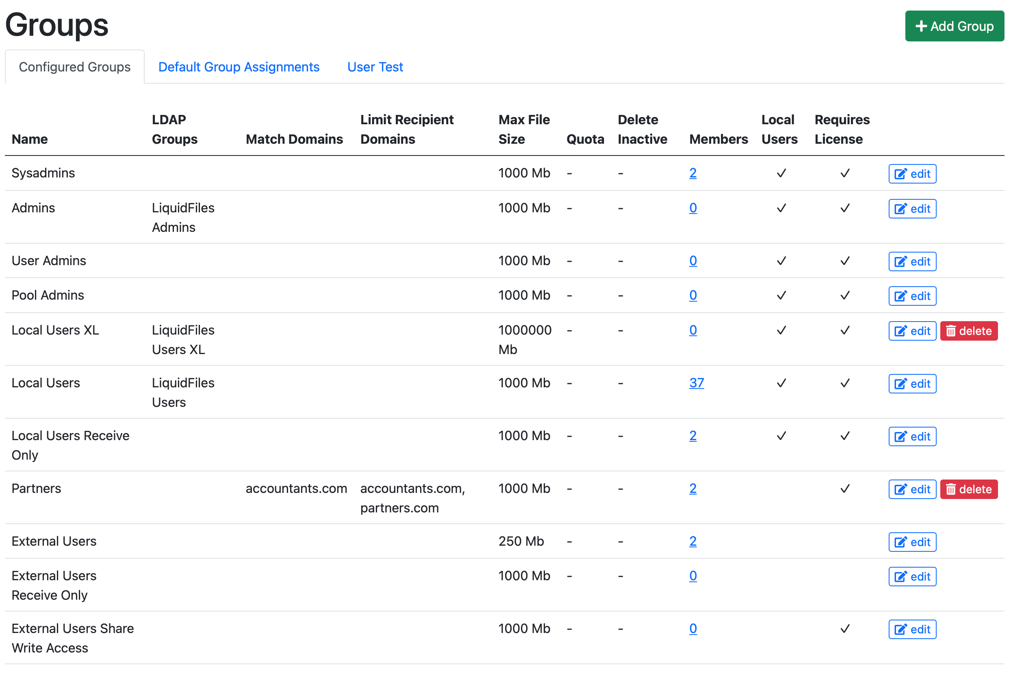Click the delete icon for Partners group
The height and width of the screenshot is (674, 1011).
[x=970, y=489]
